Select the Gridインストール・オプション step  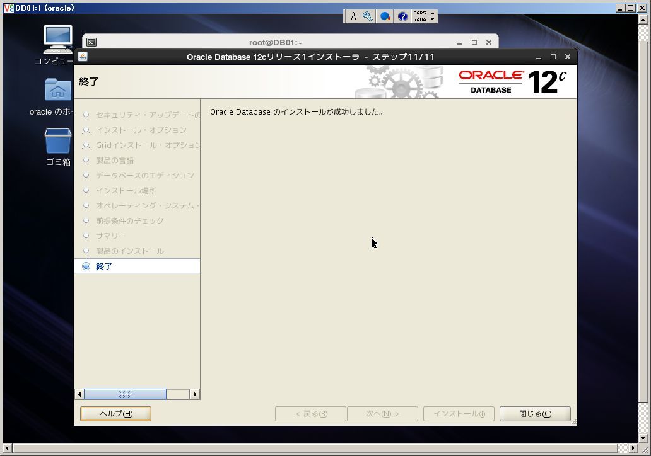click(148, 145)
